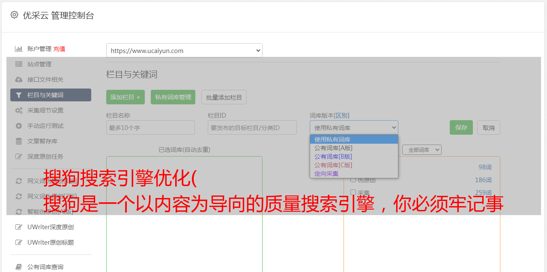Image resolution: width=547 pixels, height=272 pixels.
Task: Click the green 保存 button
Action: (461, 127)
